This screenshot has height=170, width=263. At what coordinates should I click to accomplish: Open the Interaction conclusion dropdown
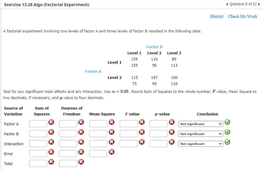tap(201, 144)
